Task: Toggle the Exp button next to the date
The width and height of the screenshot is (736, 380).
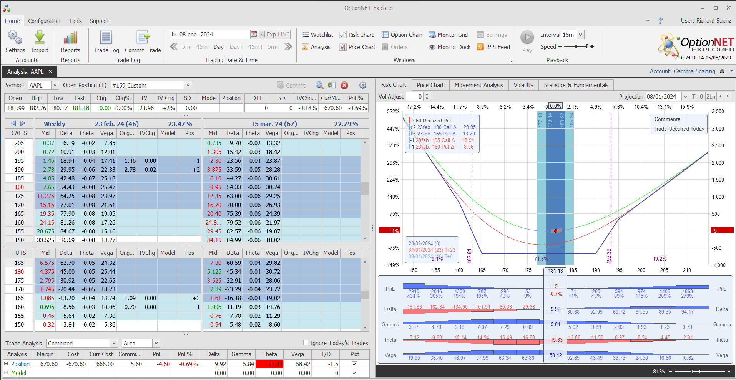Action: 271,34
